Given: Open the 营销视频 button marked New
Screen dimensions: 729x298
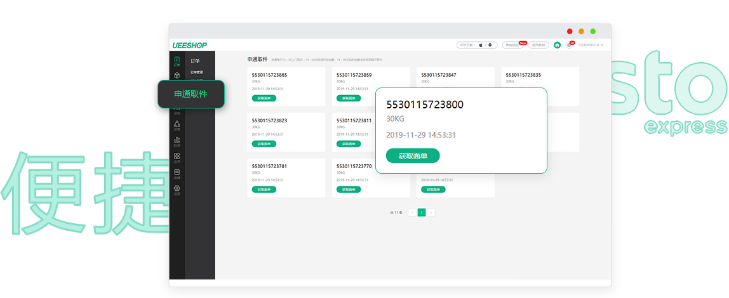Looking at the screenshot, I should [513, 45].
